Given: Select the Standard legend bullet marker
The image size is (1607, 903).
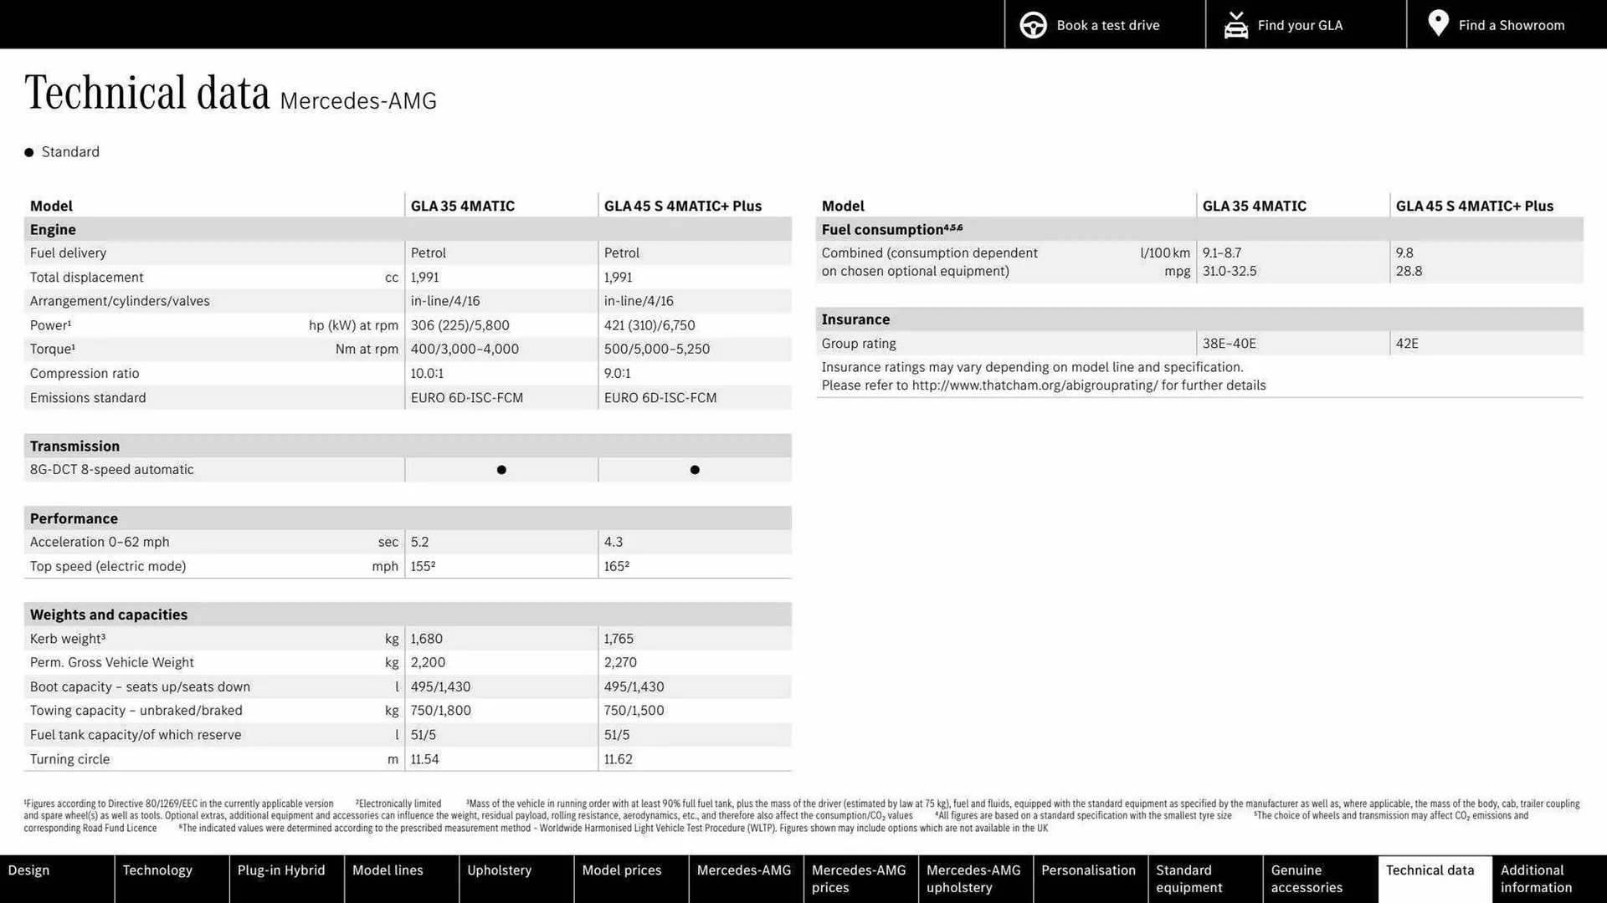Looking at the screenshot, I should (28, 151).
